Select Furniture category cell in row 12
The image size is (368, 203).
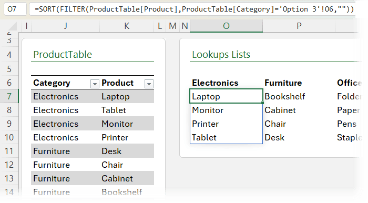65,165
